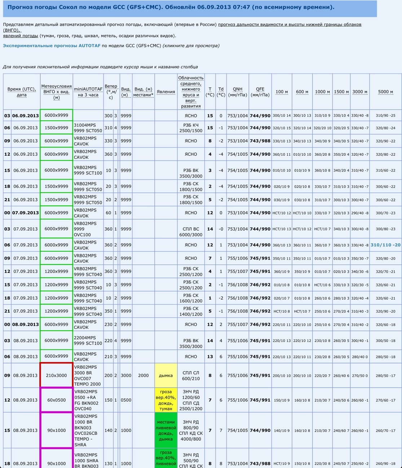Select the miniAUTOTAF на 3 часа header
402x468 pixels.
click(88, 92)
